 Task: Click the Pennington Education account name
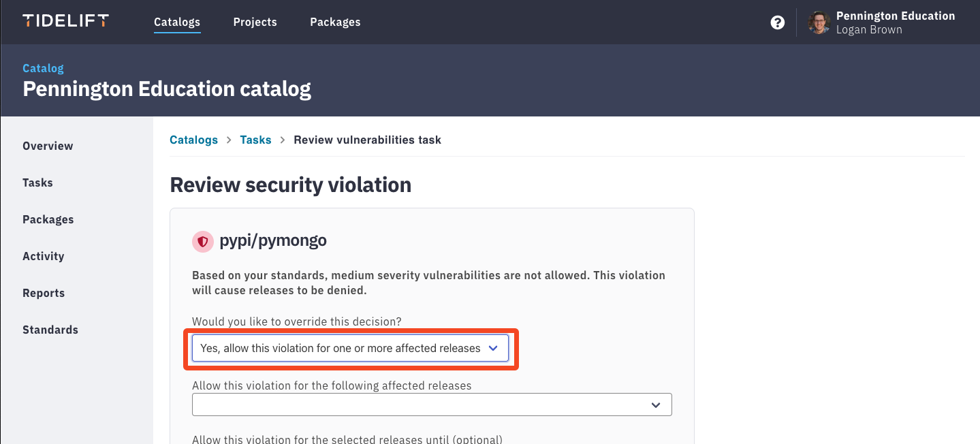tap(896, 16)
